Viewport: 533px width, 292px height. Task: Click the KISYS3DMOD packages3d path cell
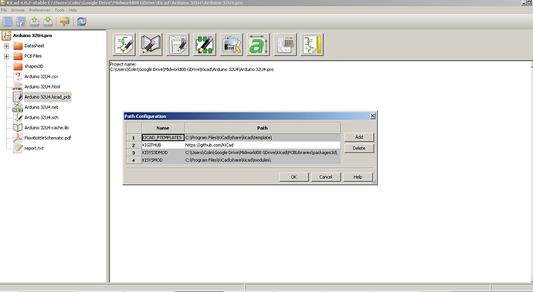point(262,153)
